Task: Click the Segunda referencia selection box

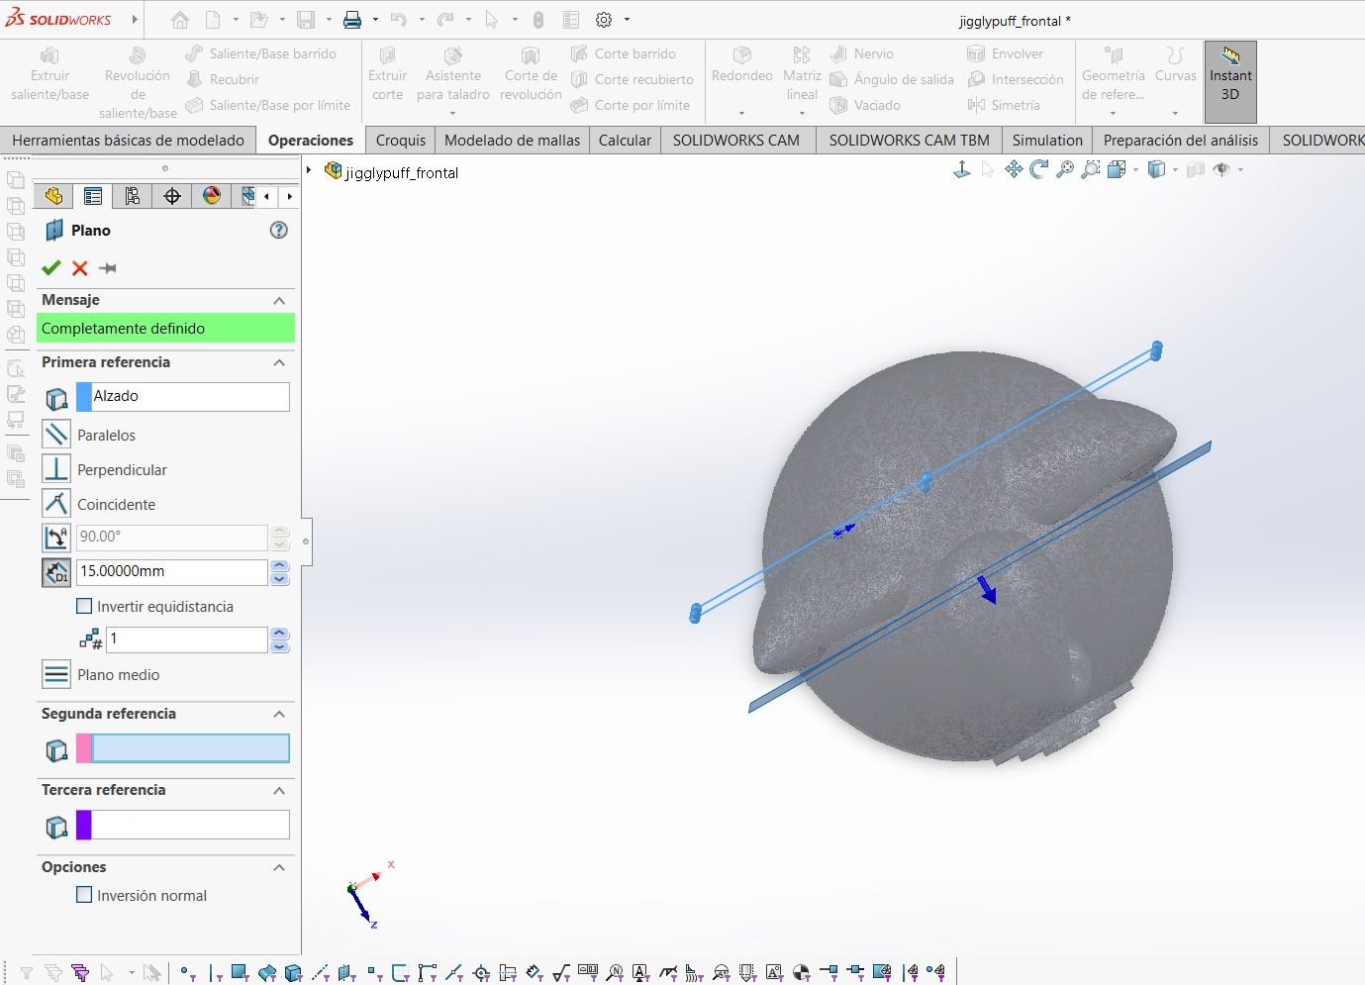Action: pos(190,748)
